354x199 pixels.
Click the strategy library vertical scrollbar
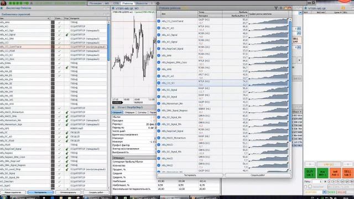tap(108, 43)
